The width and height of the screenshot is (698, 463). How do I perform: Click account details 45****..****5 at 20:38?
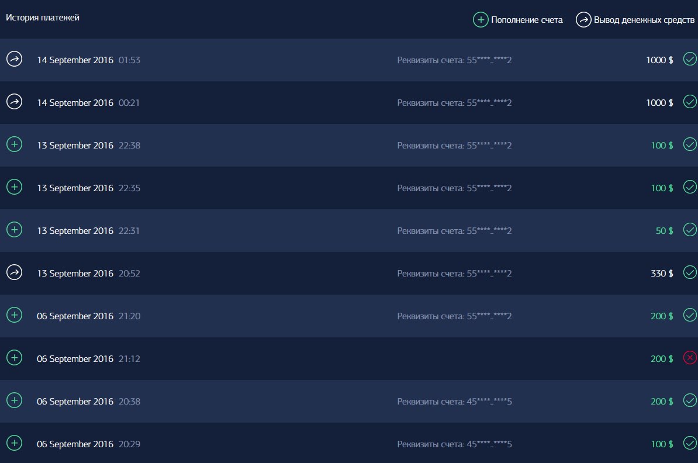(454, 402)
